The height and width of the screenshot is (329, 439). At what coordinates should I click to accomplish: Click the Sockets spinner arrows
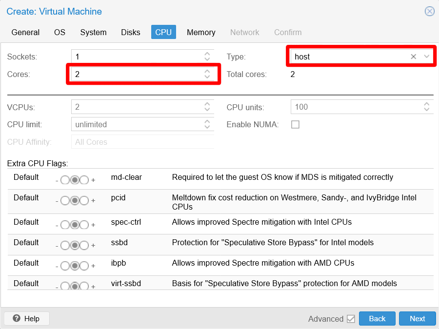pos(207,57)
